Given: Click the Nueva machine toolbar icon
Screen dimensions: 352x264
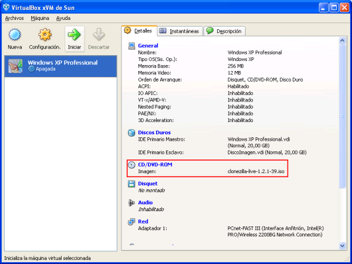Looking at the screenshot, I should 15,35.
